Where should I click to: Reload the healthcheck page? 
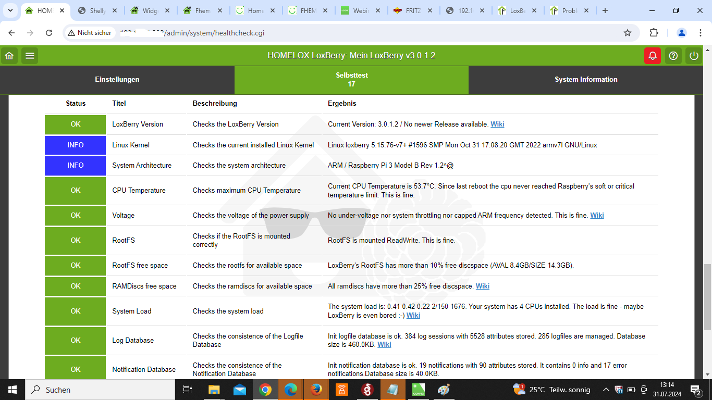pos(49,33)
